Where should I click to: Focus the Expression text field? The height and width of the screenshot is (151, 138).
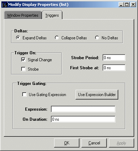coord(83,109)
